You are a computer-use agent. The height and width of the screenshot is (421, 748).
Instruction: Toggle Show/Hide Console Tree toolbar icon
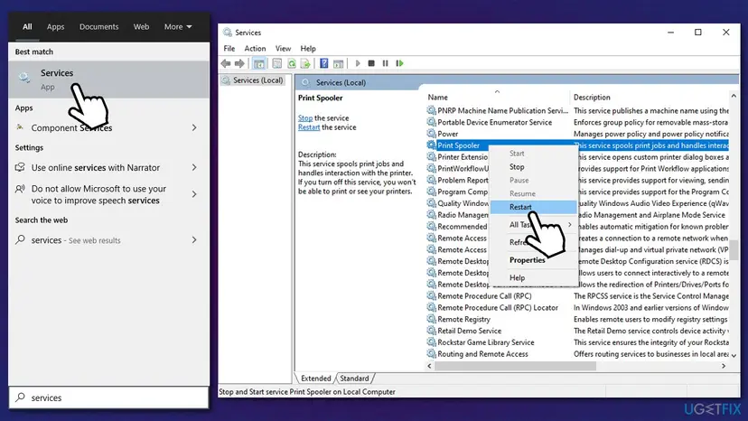[259, 63]
